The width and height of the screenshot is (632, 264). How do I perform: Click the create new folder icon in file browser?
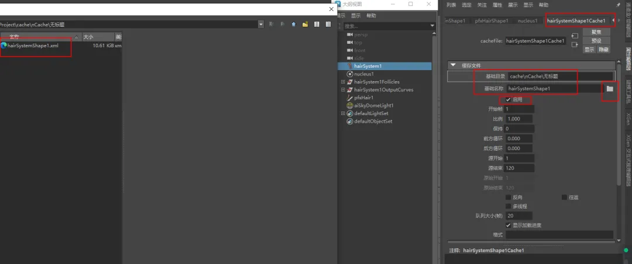(305, 25)
